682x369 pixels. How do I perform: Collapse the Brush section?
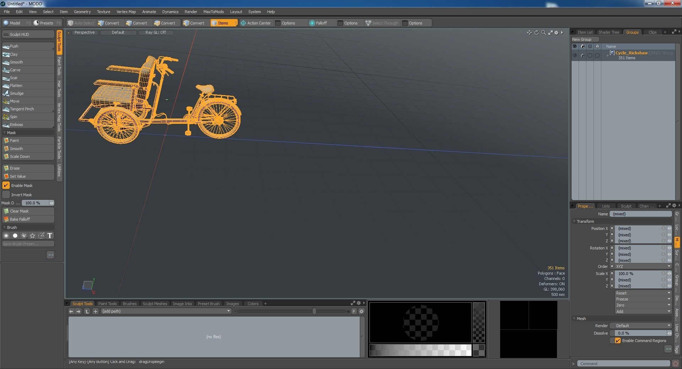coord(5,227)
